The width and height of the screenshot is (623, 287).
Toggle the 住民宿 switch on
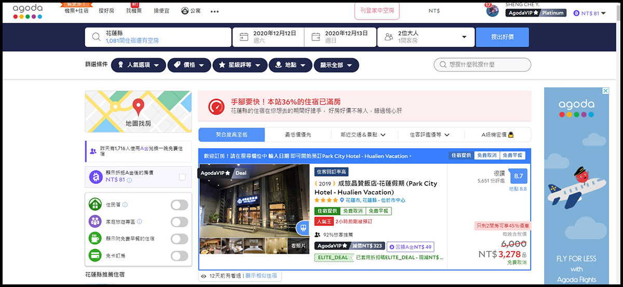[x=179, y=205]
